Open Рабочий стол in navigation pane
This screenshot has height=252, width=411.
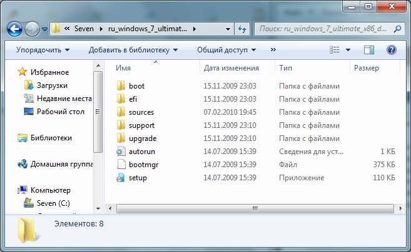[x=61, y=112]
